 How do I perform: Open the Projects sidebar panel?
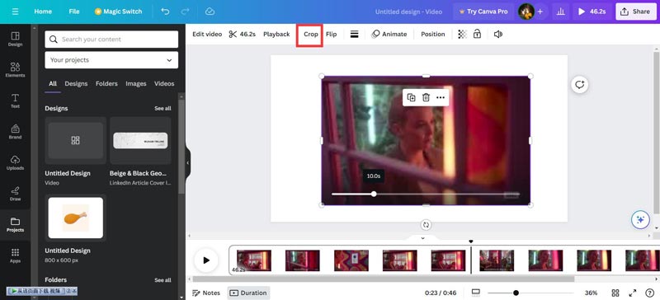[x=15, y=225]
